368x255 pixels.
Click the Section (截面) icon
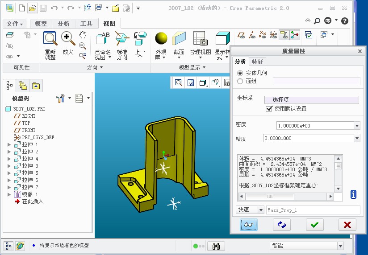tap(179, 39)
